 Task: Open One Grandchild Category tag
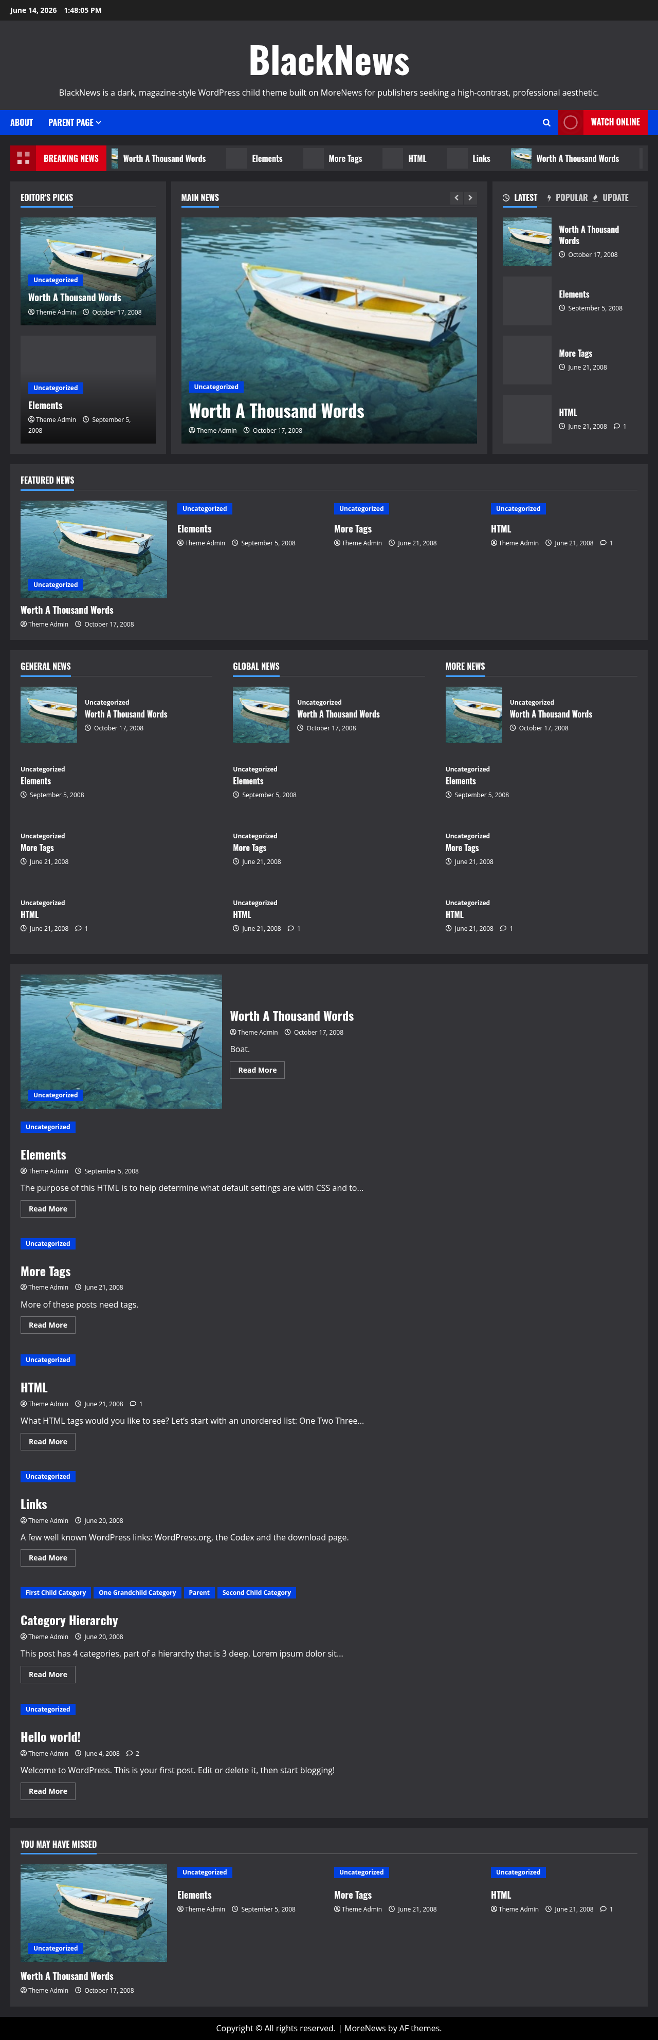137,1592
